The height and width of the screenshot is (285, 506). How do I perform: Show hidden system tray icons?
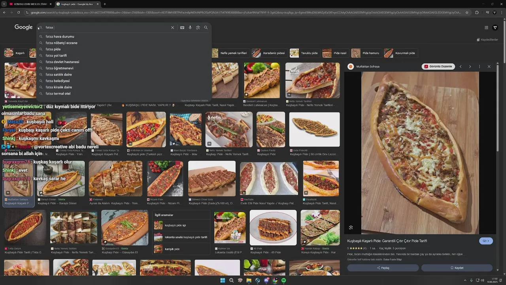[x=465, y=280]
